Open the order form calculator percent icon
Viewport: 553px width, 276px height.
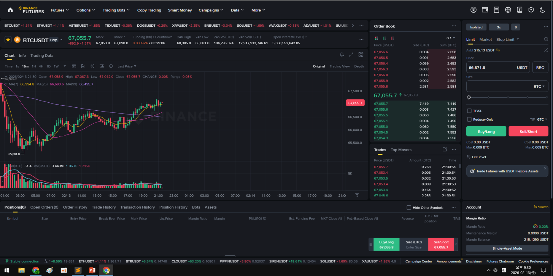546,50
